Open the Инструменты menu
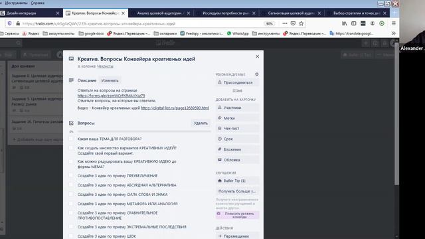This screenshot has height=239, width=425. click(x=16, y=3)
